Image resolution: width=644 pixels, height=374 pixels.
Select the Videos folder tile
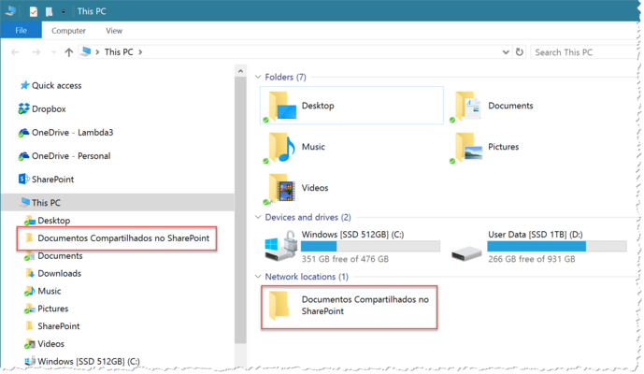coord(296,188)
